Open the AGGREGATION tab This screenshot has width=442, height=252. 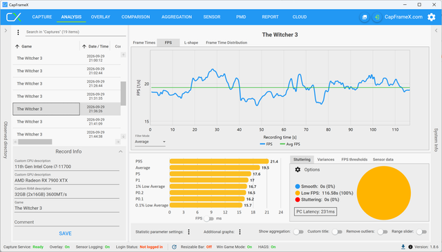[177, 17]
